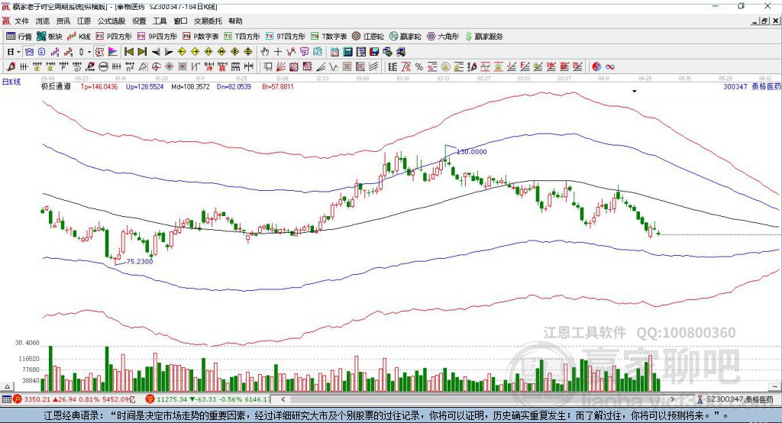
Task: Select the n² number tool icon
Action: click(x=130, y=66)
